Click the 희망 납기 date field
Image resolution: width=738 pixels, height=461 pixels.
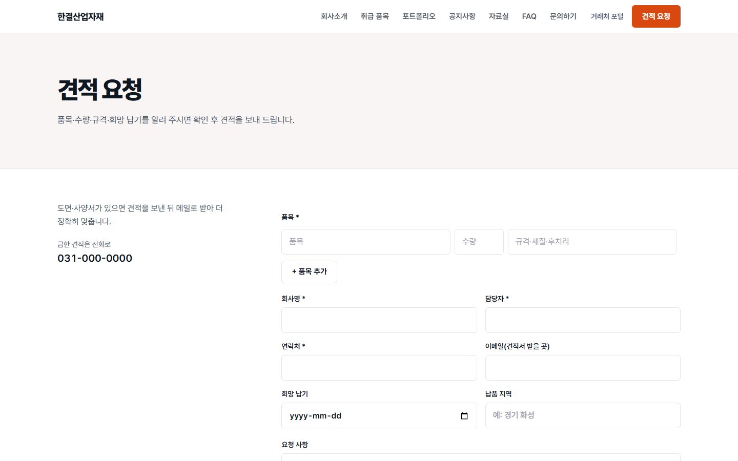(x=379, y=416)
